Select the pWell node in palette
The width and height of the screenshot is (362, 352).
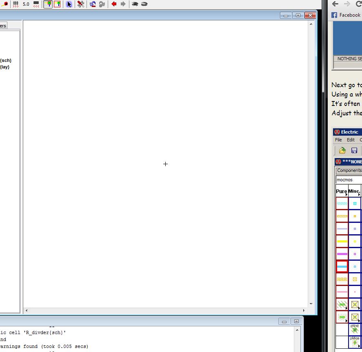[355, 330]
